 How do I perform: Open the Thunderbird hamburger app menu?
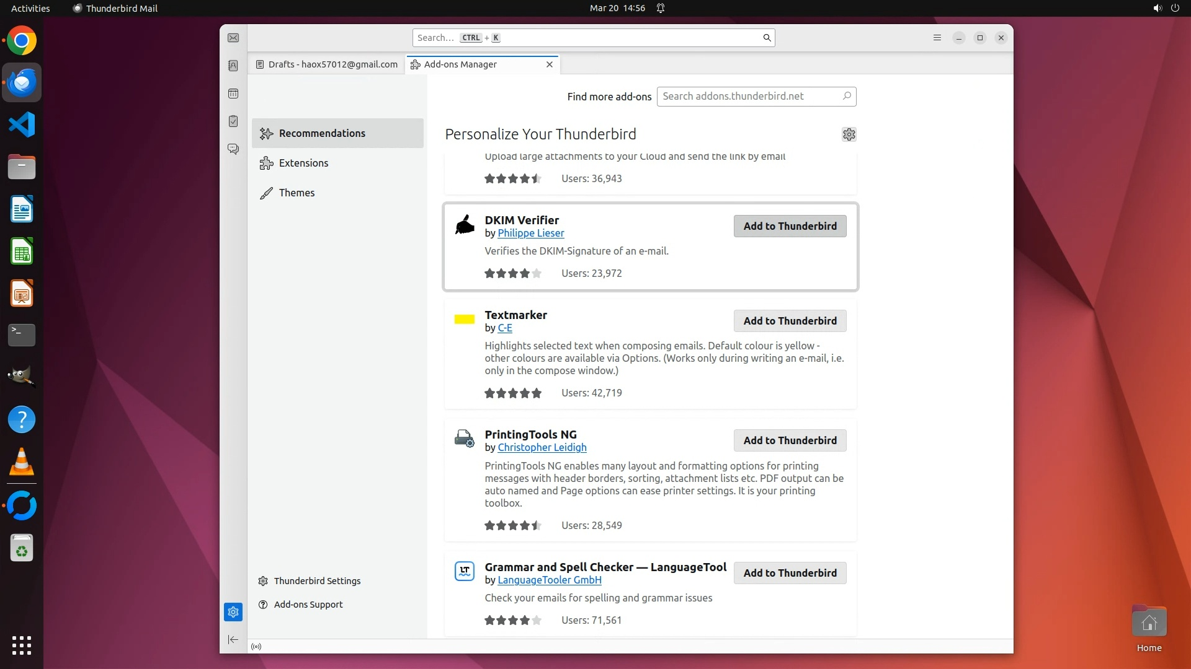[937, 38]
